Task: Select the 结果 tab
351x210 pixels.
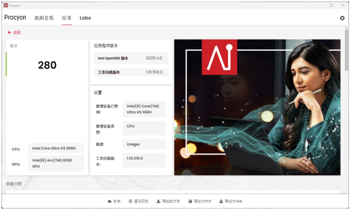Action: 67,18
